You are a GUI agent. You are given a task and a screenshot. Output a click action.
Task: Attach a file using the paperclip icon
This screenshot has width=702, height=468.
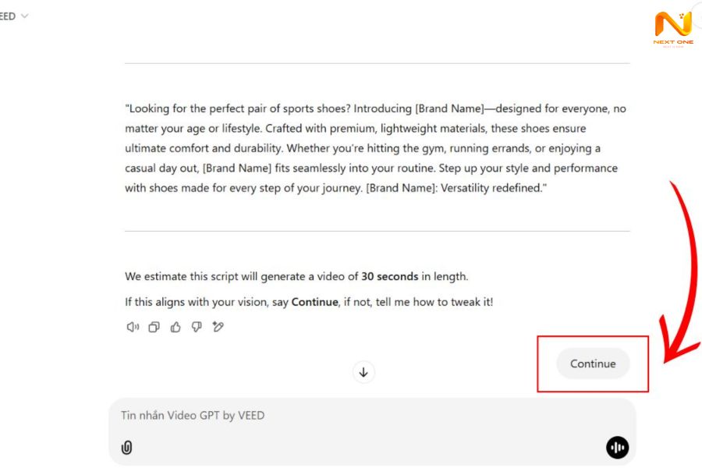coord(126,448)
